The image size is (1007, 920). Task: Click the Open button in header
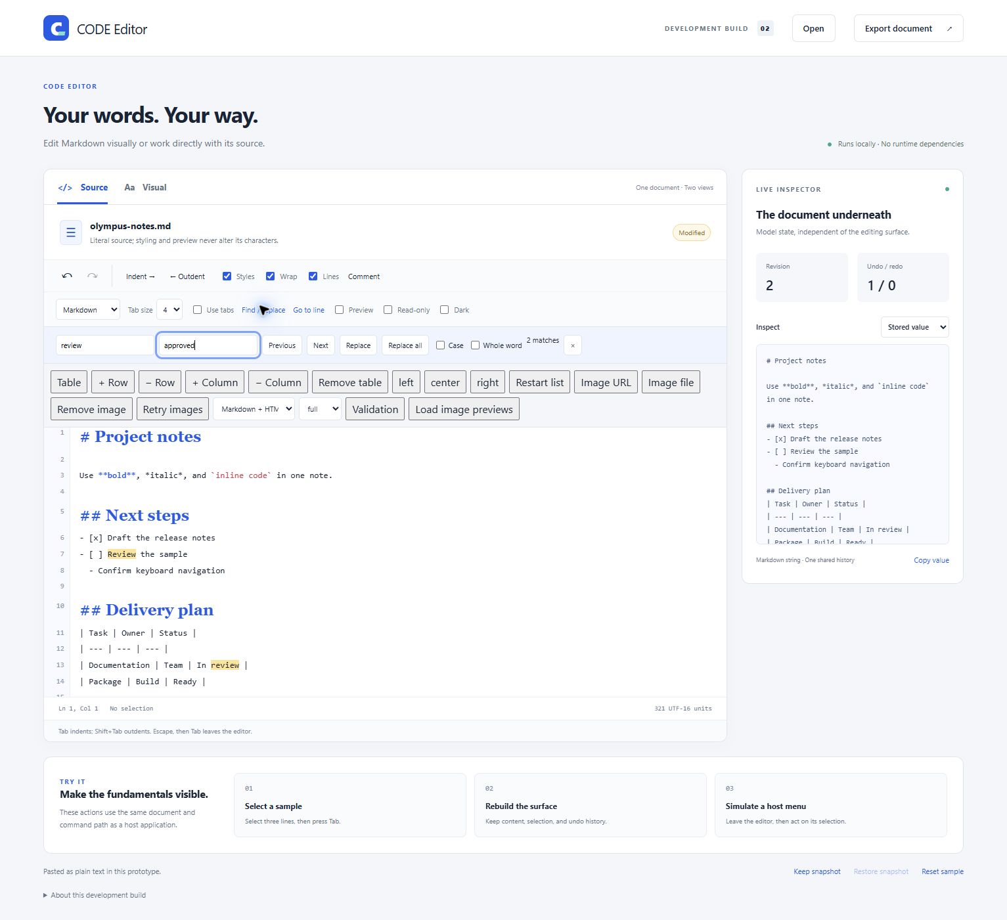tap(813, 28)
